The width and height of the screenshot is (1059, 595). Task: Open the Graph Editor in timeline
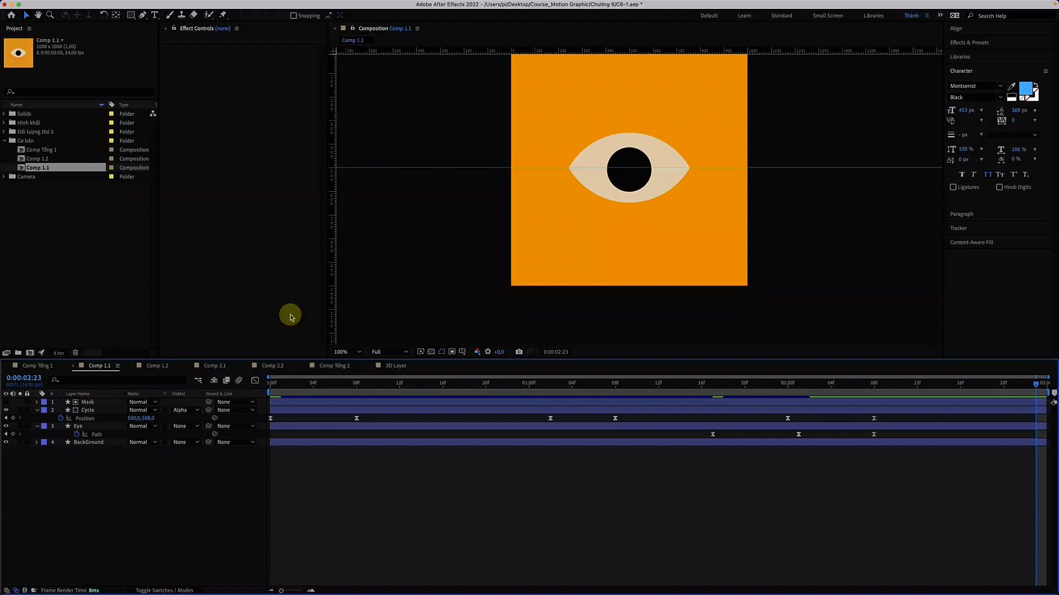[x=255, y=380]
